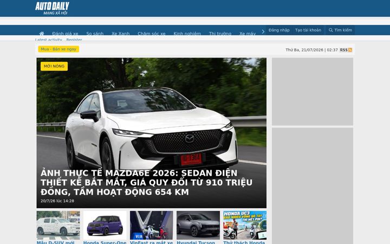Viewport: 390px width, 244px height.
Task: Open Thị trường section
Action: click(220, 34)
